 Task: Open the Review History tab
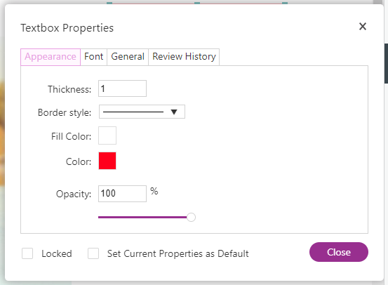184,57
